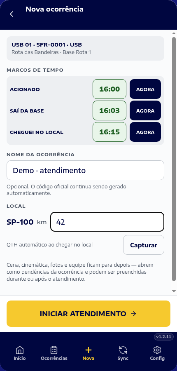This screenshot has width=177, height=371.
Task: Start with Iniciar Atendimento button
Action: (x=88, y=314)
